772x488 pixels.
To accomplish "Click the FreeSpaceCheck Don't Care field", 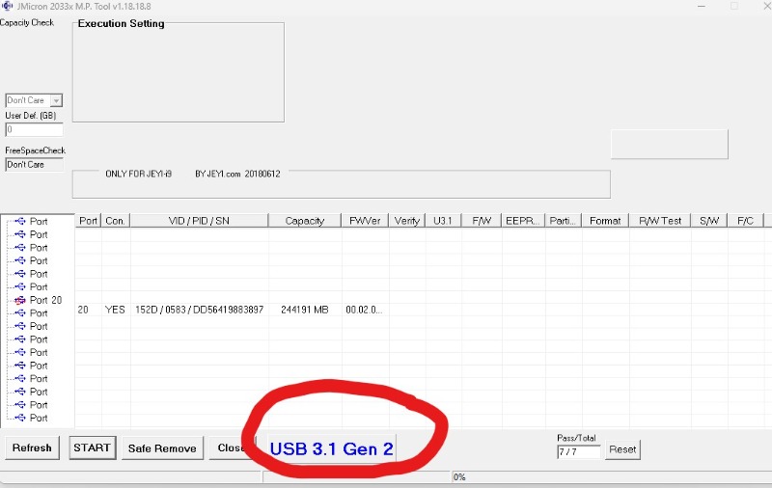I will pyautogui.click(x=34, y=164).
